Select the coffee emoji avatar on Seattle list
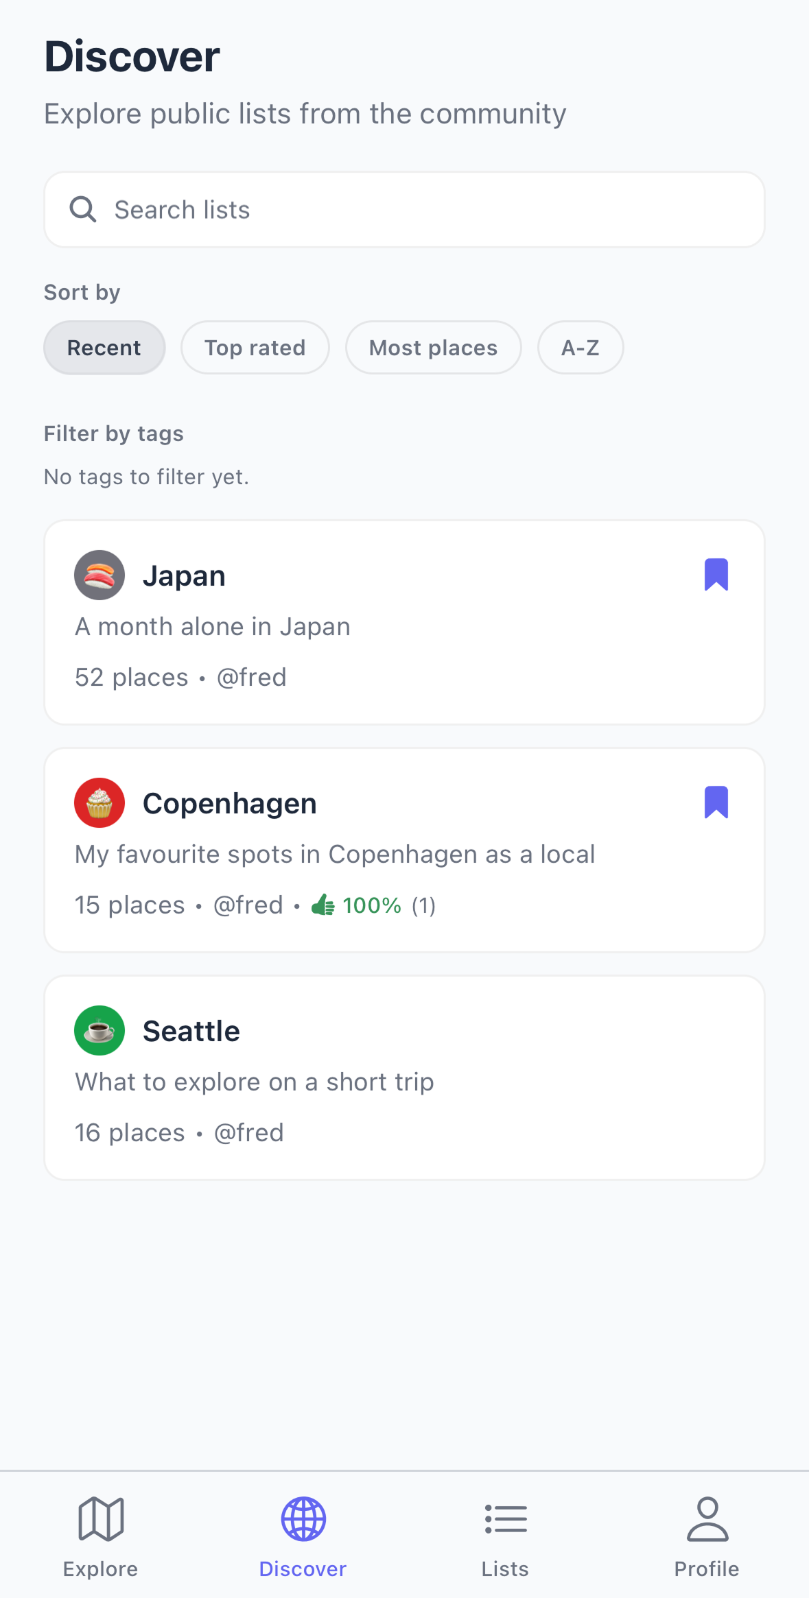The image size is (809, 1598). tap(99, 1030)
